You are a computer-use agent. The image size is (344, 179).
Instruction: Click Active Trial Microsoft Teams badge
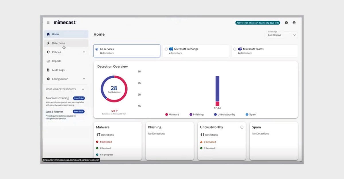pos(258,23)
